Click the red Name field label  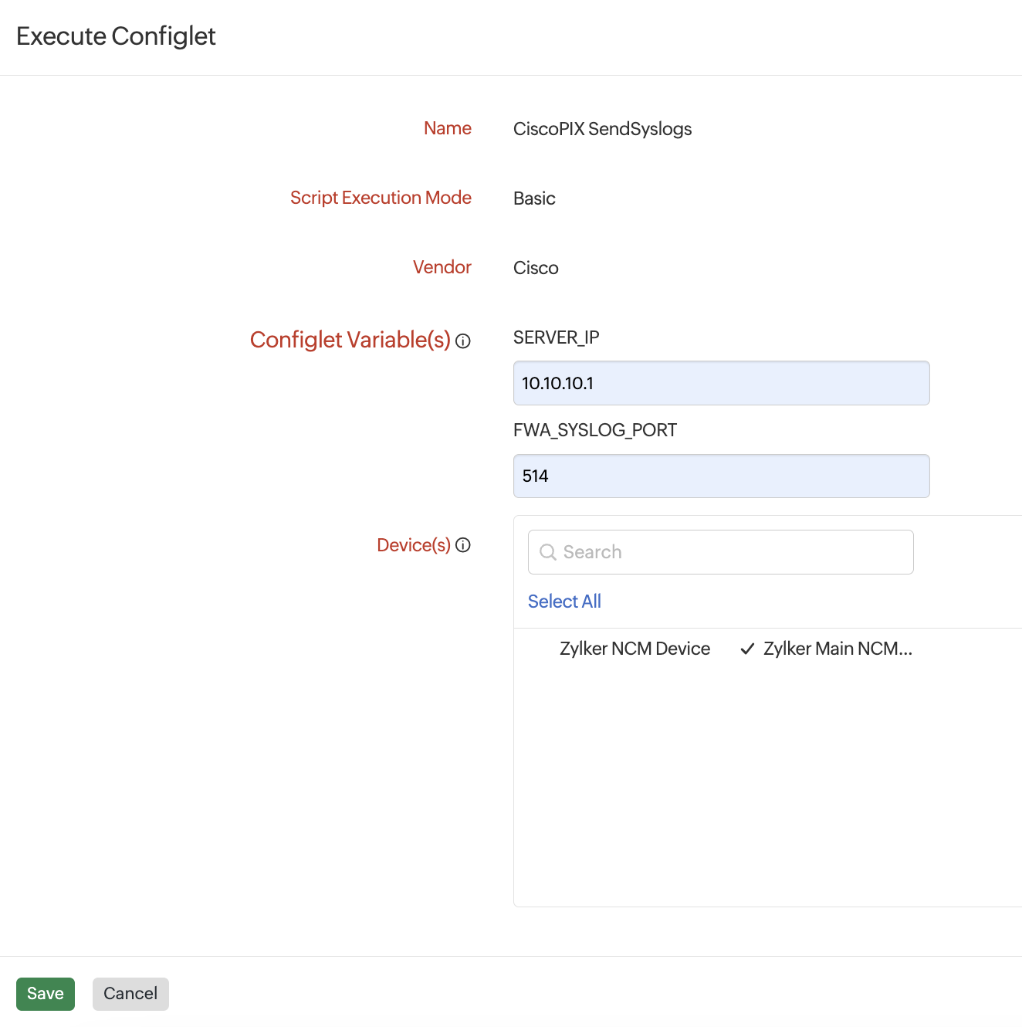pos(447,128)
